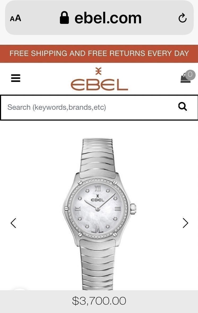Click the cart item count badge
The height and width of the screenshot is (313, 198).
tap(190, 75)
